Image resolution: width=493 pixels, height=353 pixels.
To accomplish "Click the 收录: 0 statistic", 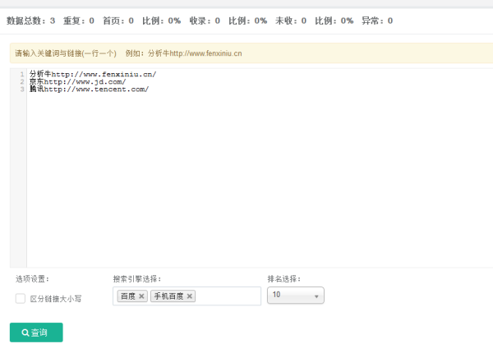I will [x=205, y=21].
